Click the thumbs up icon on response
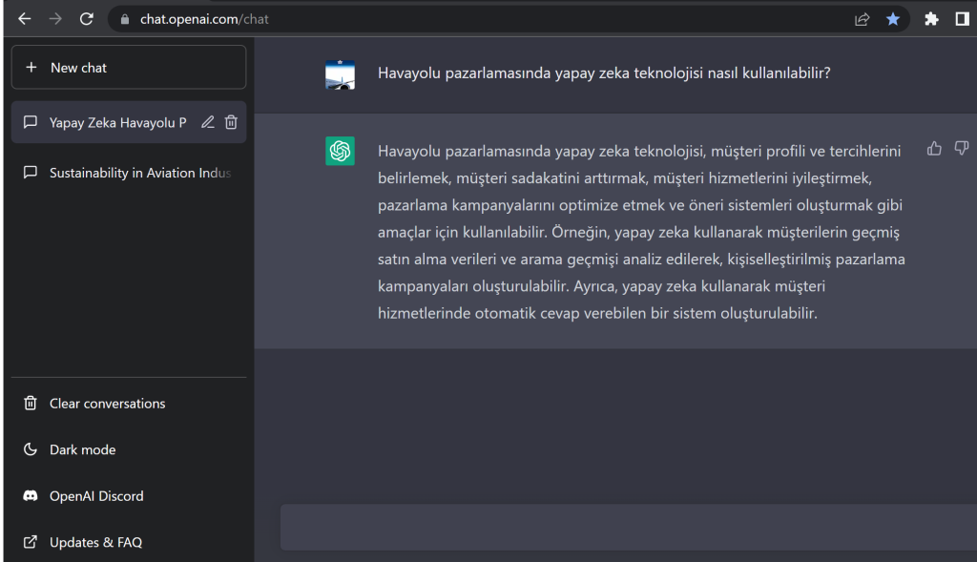977x562 pixels. (934, 148)
